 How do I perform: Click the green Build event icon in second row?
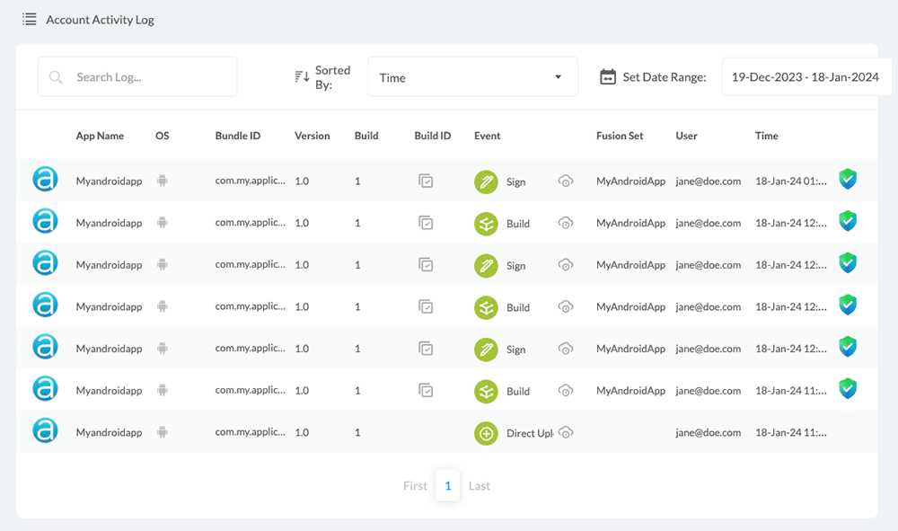tap(486, 224)
